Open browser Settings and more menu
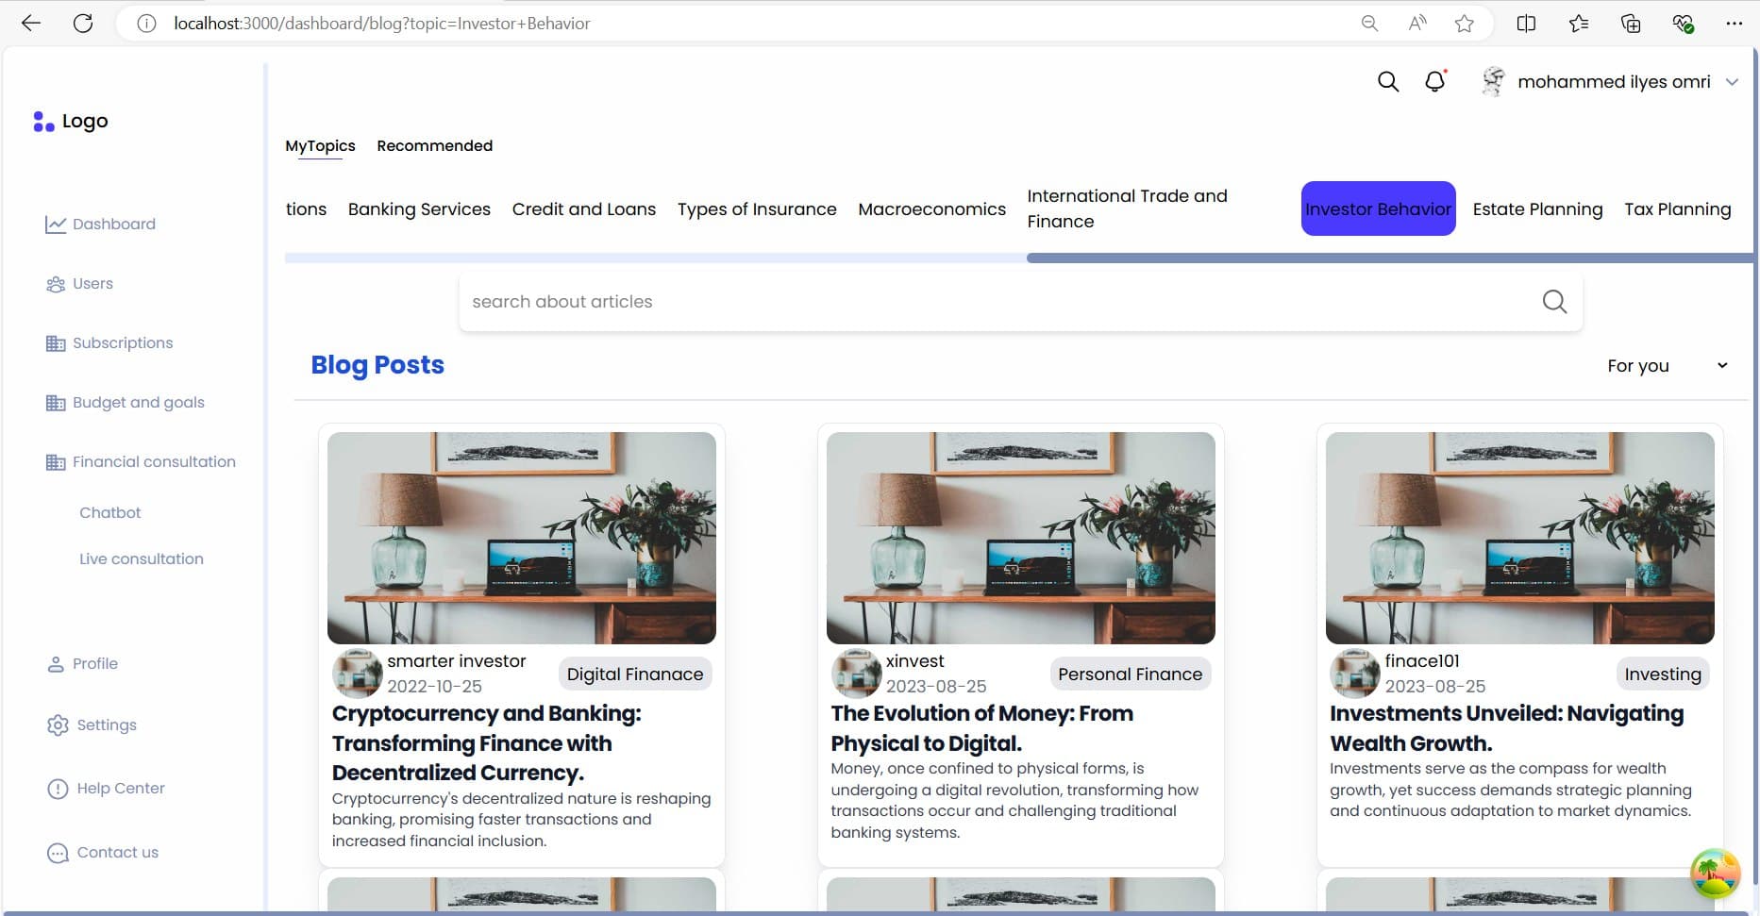 (1734, 24)
